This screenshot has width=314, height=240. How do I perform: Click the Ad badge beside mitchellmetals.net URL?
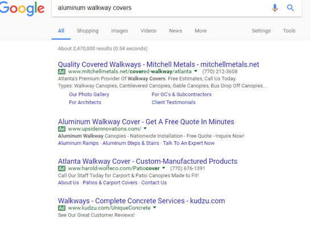pos(61,72)
